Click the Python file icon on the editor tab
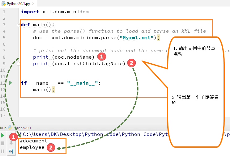The height and width of the screenshot is (156, 230). 4,3
